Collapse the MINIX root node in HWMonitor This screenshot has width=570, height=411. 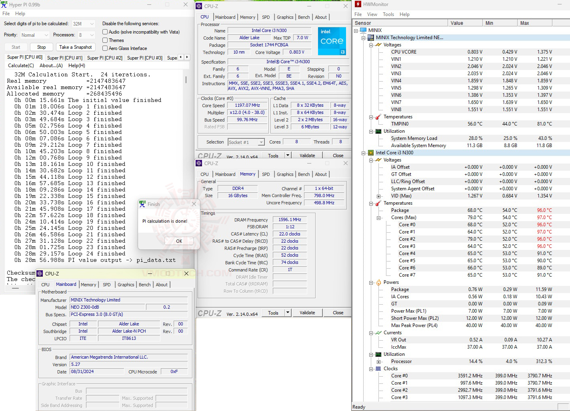pos(356,30)
